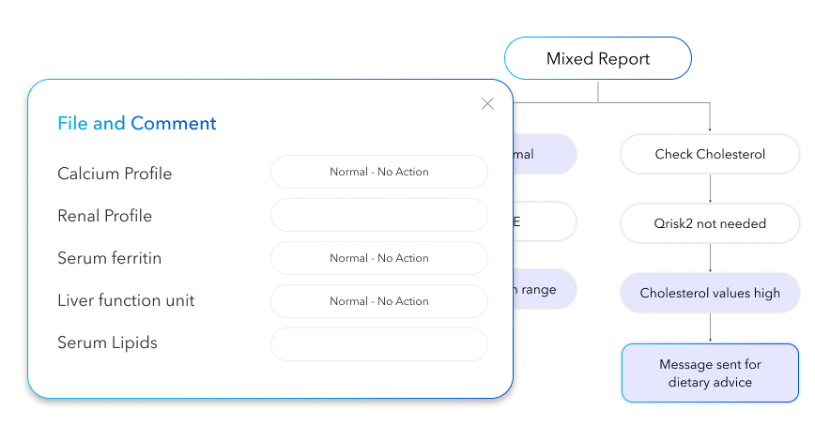The width and height of the screenshot is (815, 441).
Task: Click the Calcium Profile label
Action: click(115, 174)
